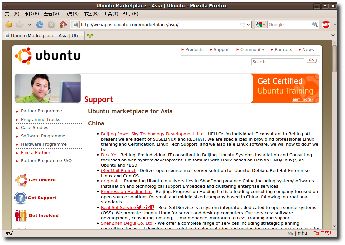Click the Stop loading icon
This screenshot has width=345, height=245.
(51, 25)
